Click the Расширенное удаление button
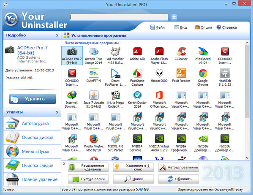Viewport: 253px width, 195px height. point(88,167)
